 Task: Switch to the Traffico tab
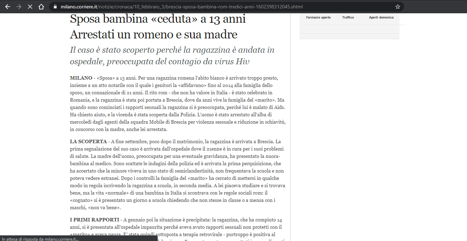[x=348, y=17]
